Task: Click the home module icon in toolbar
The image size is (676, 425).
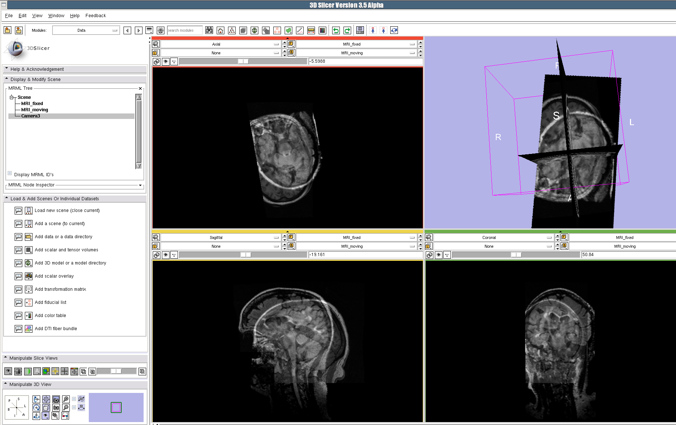Action: (220, 30)
